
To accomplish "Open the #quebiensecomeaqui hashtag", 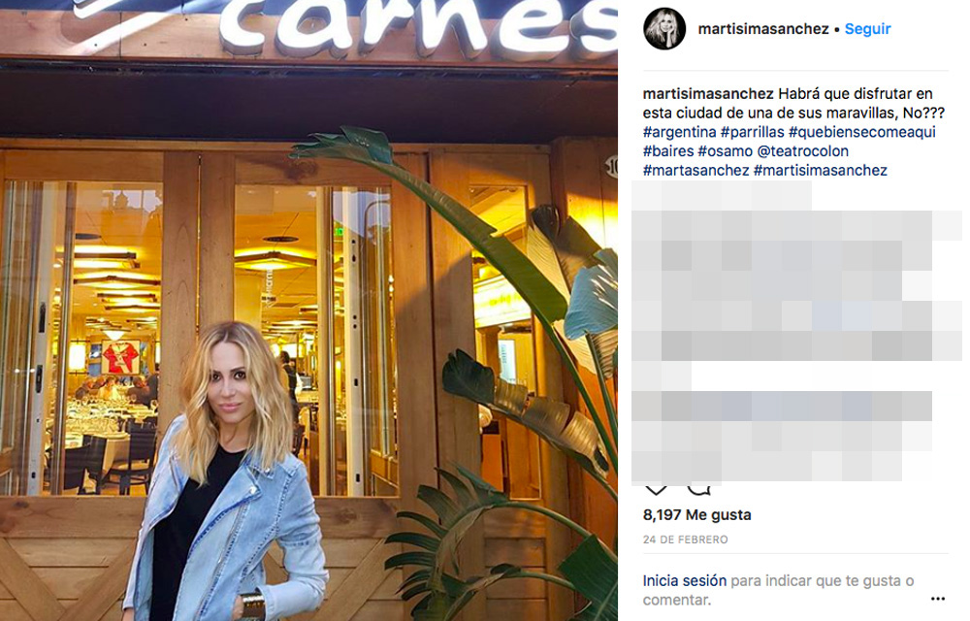I will click(x=861, y=132).
